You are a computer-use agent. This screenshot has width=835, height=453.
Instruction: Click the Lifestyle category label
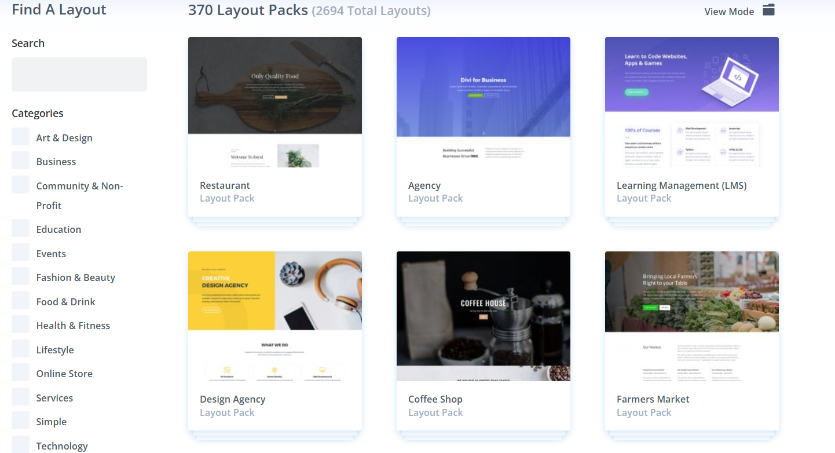click(x=55, y=350)
